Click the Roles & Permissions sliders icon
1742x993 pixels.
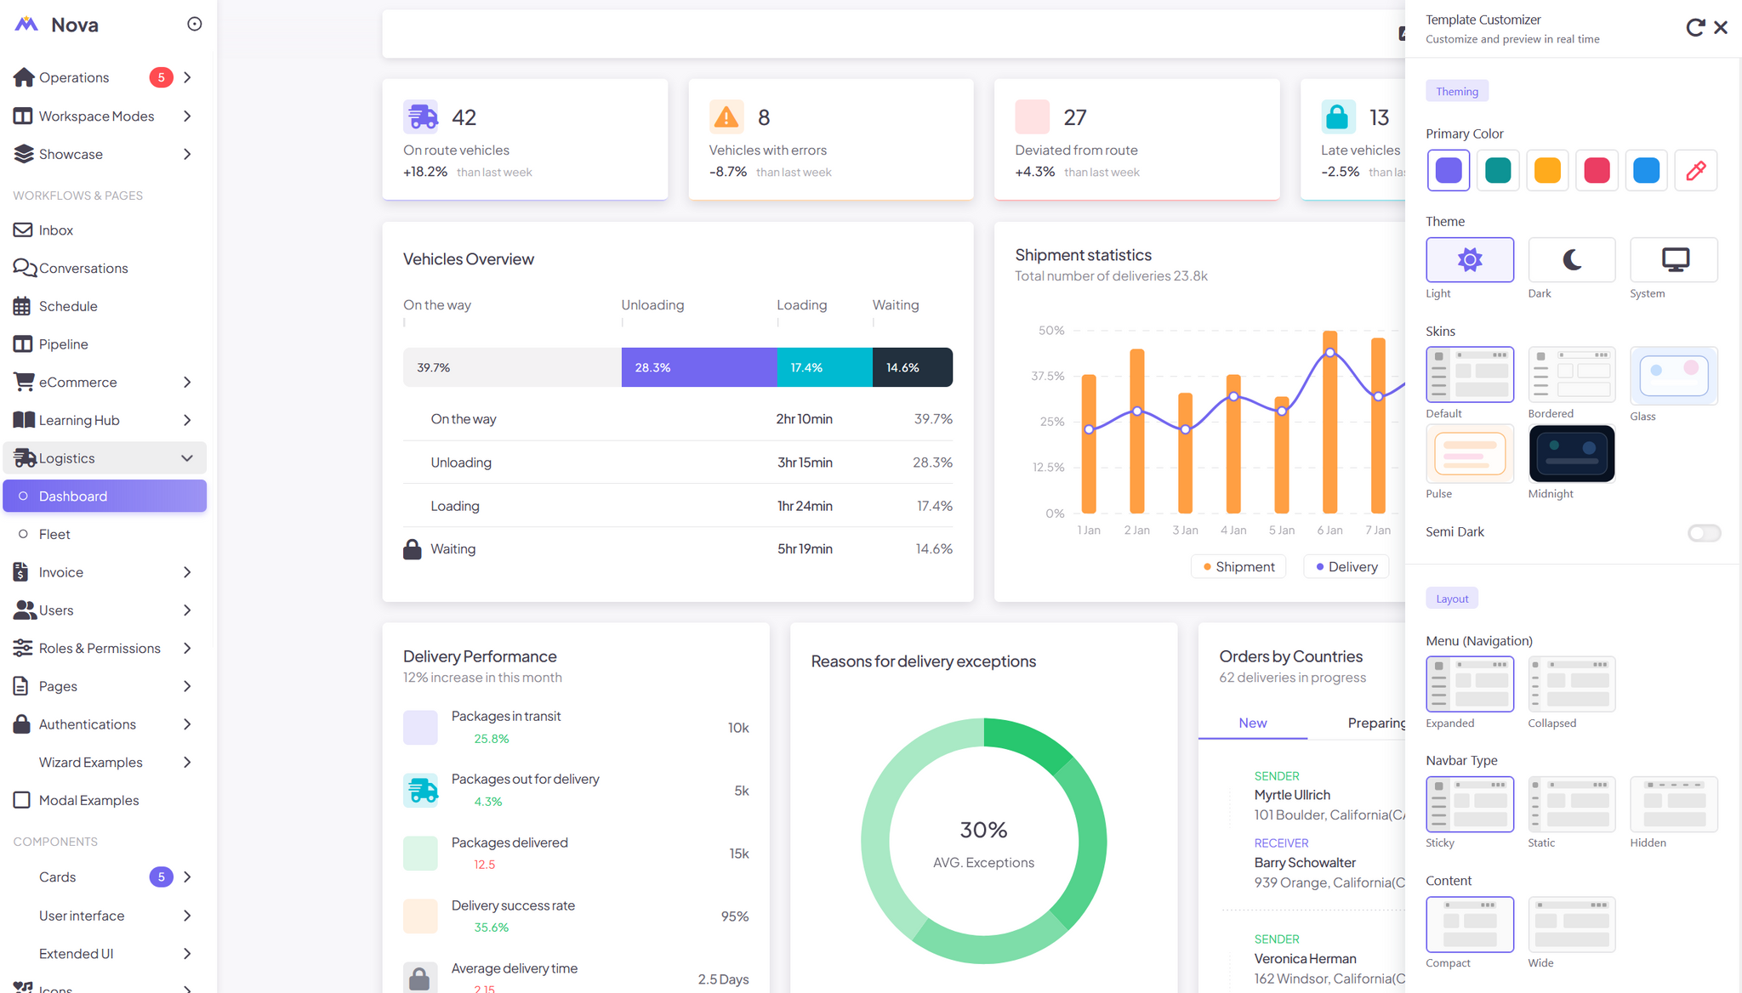[x=23, y=648]
